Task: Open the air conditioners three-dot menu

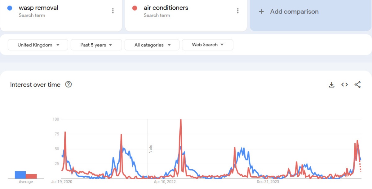Action: pos(238,11)
